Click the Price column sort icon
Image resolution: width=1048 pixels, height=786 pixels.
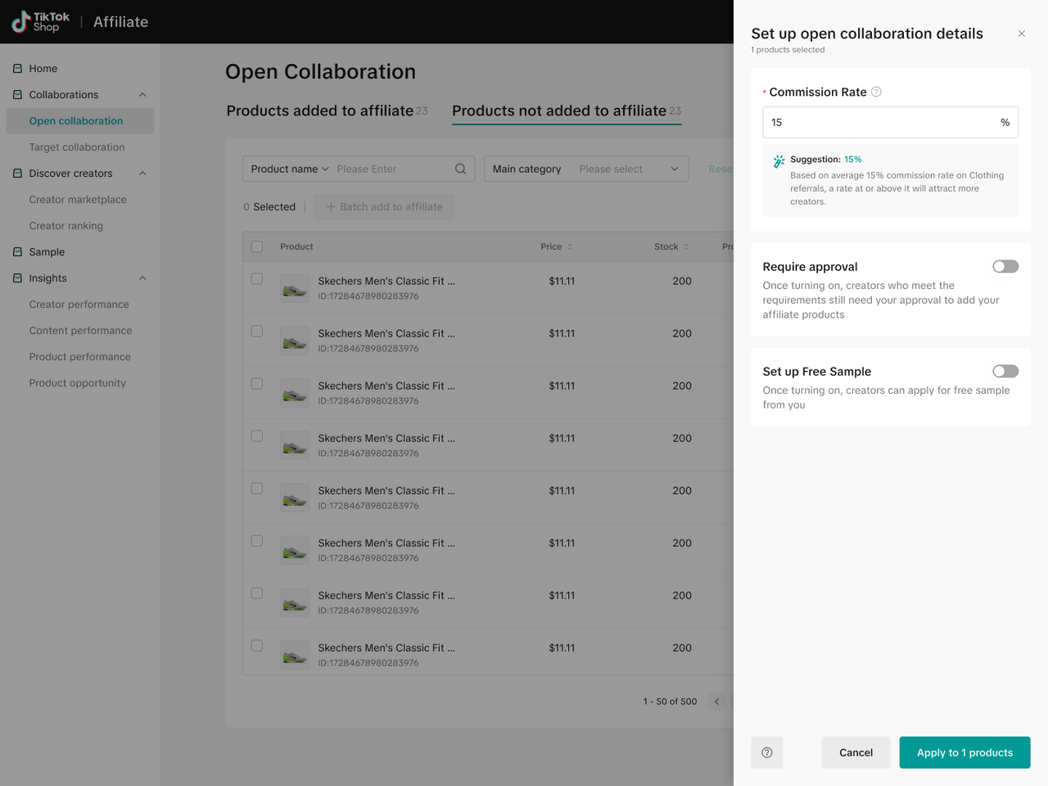(570, 246)
